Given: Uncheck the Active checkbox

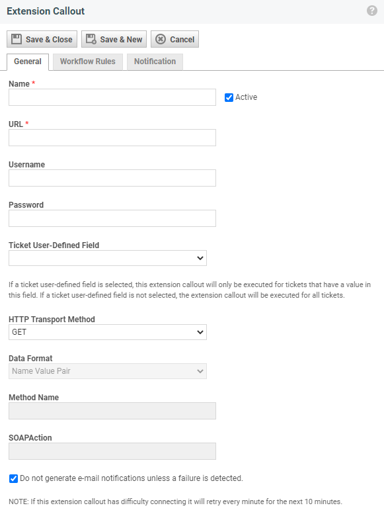Looking at the screenshot, I should click(x=229, y=97).
